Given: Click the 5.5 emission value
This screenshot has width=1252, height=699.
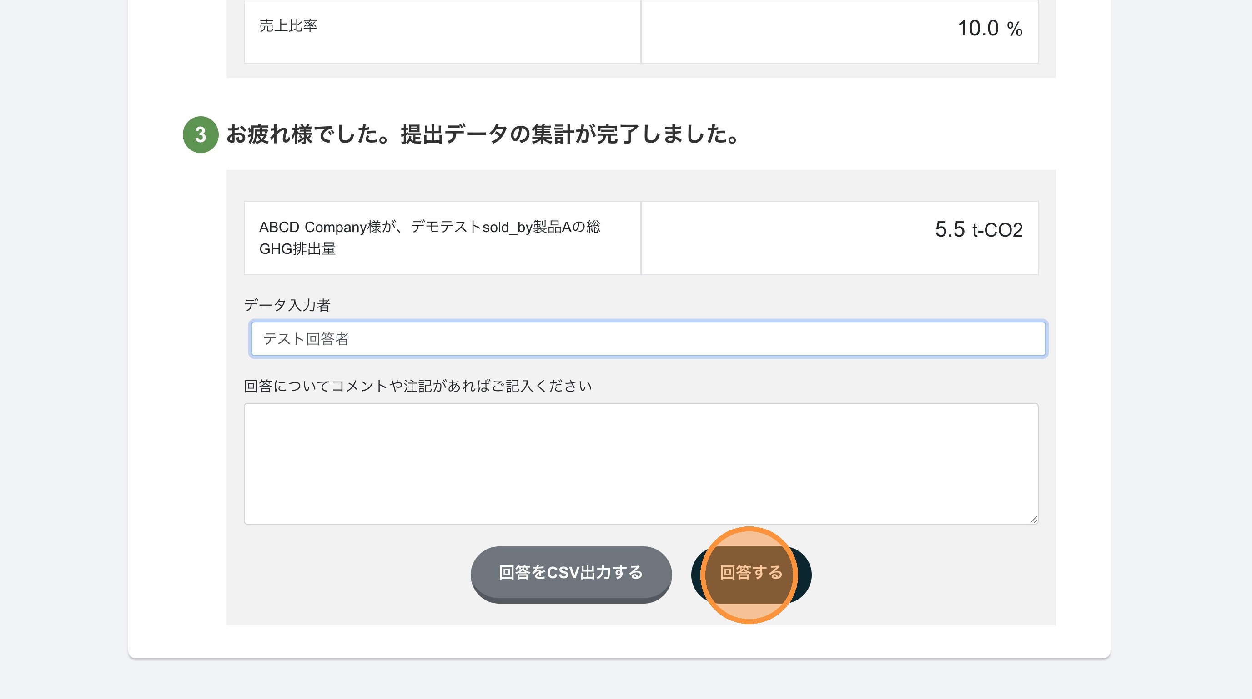Looking at the screenshot, I should [950, 229].
